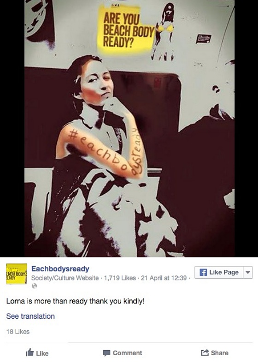Click the Share text label
This screenshot has width=258, height=363.
pyautogui.click(x=219, y=353)
